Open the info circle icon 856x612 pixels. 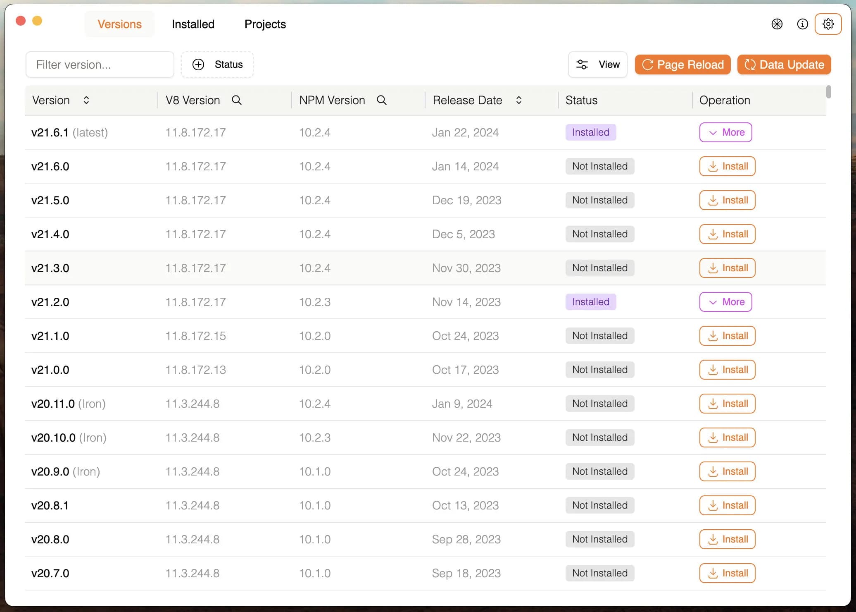802,24
